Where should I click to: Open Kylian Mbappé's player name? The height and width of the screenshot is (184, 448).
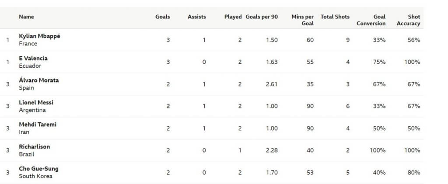39,36
